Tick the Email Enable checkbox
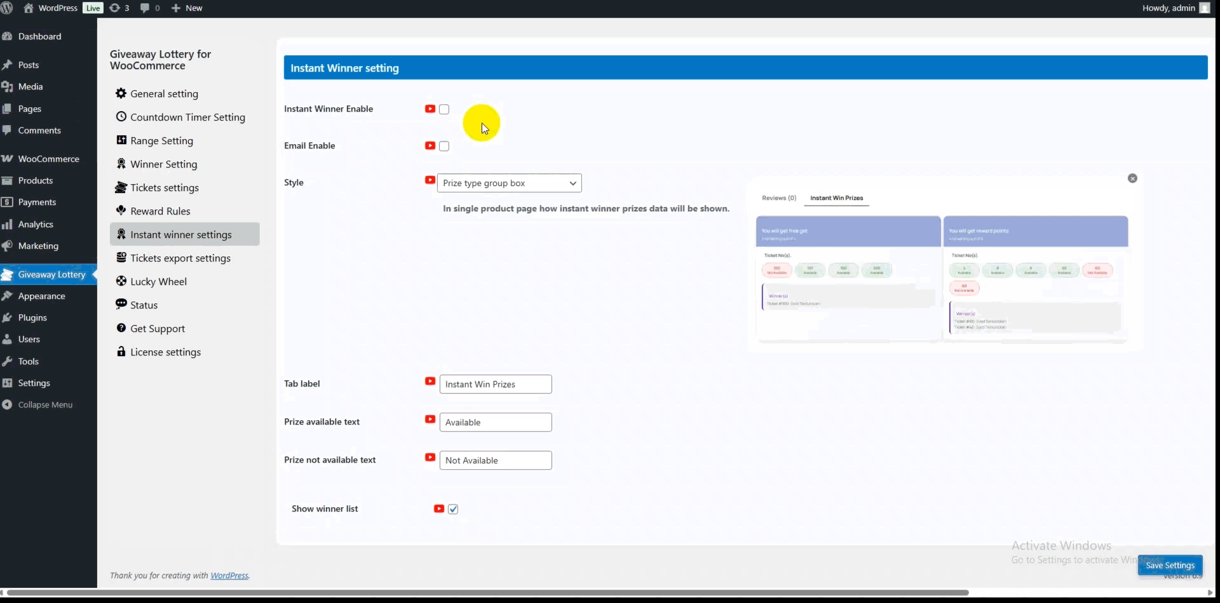The width and height of the screenshot is (1220, 603). click(444, 146)
